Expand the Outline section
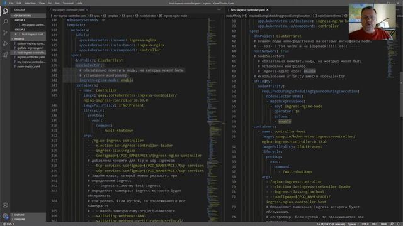403x226 pixels. tap(28, 215)
